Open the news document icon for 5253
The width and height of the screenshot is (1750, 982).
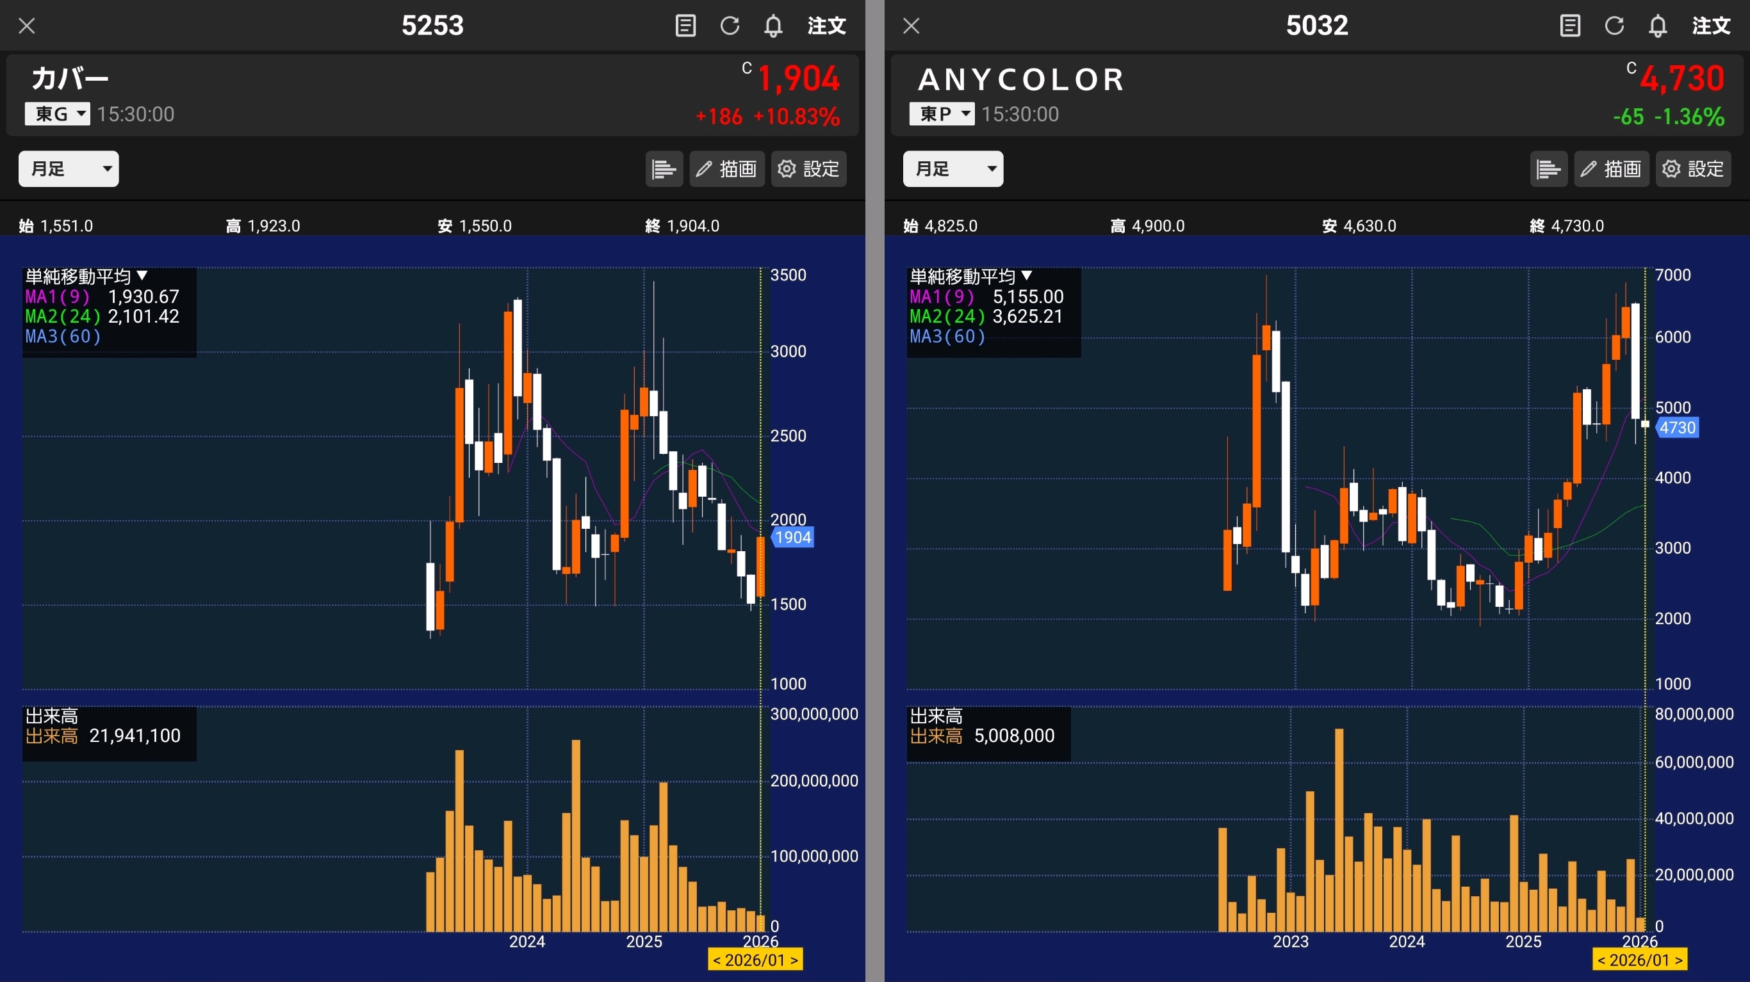pyautogui.click(x=685, y=26)
